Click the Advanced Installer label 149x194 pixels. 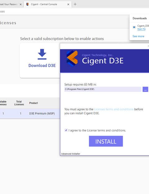(70, 154)
